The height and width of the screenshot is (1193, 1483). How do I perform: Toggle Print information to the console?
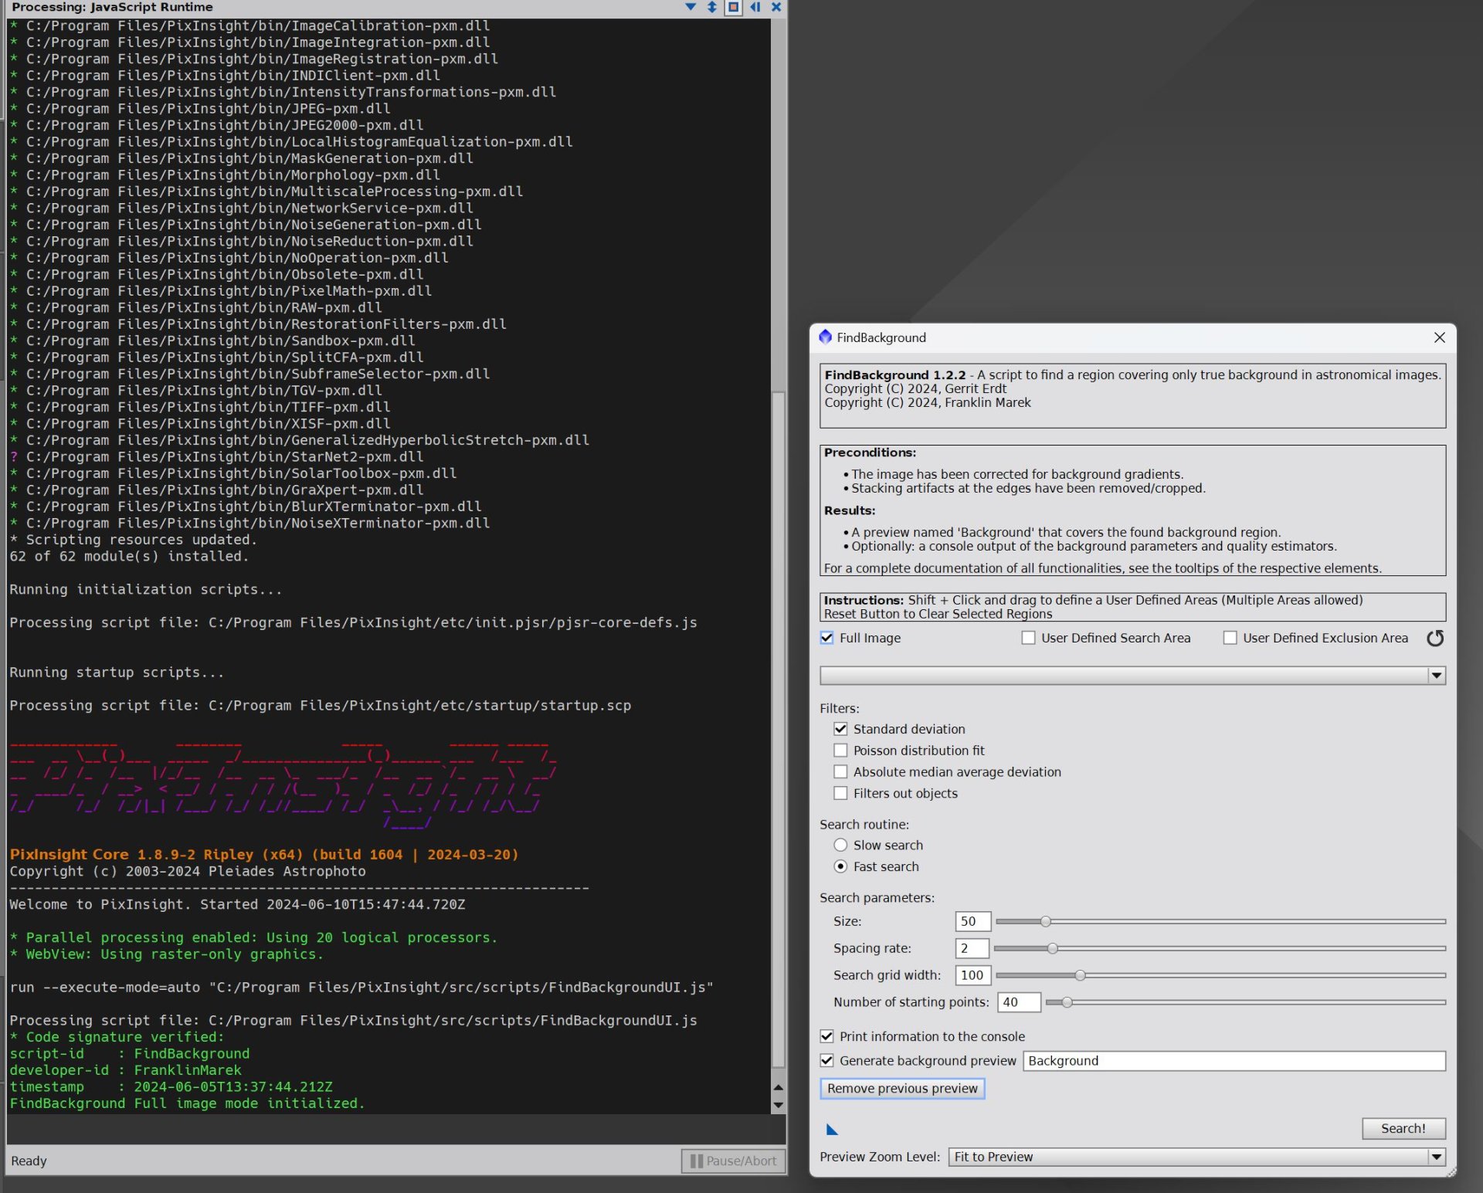(x=827, y=1036)
